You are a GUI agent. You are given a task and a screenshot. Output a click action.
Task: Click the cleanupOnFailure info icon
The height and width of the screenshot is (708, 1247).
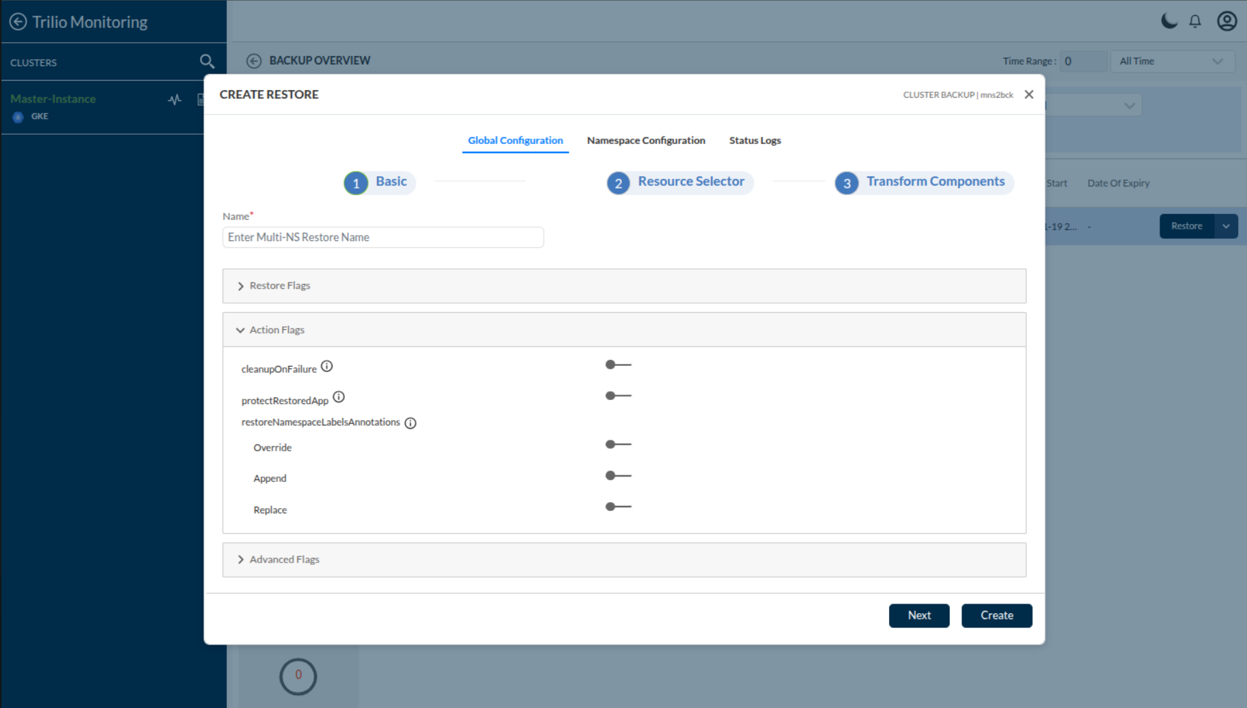pos(327,367)
